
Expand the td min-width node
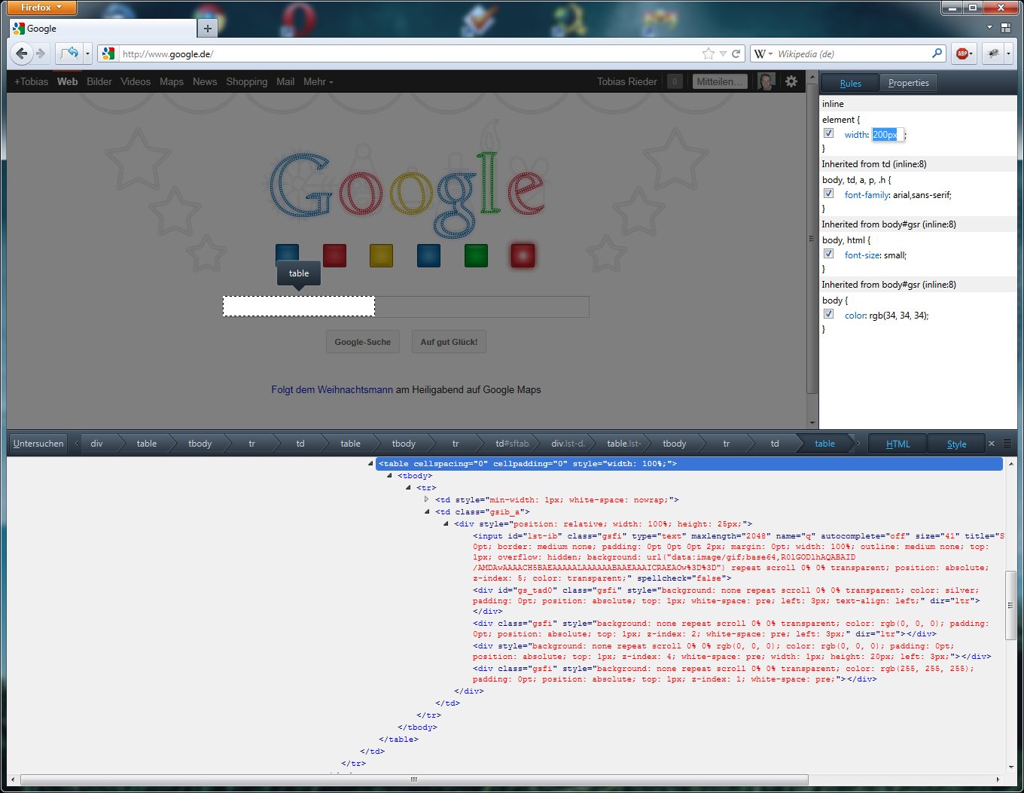pos(426,499)
